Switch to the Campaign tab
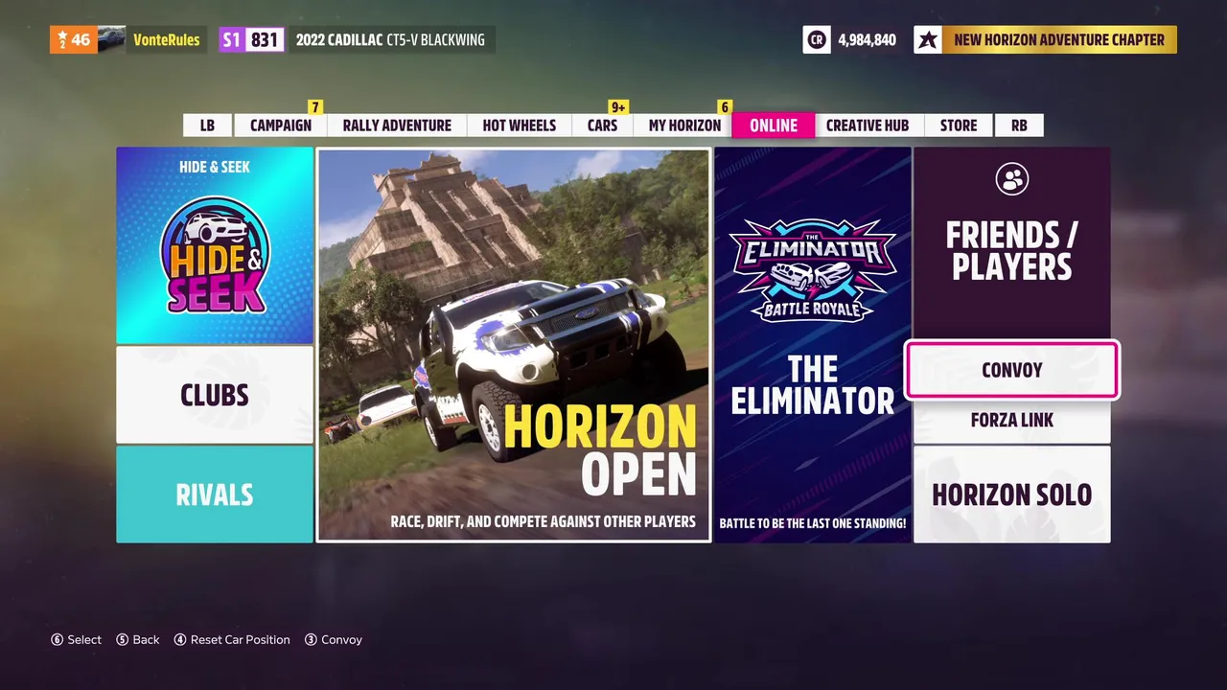Image resolution: width=1227 pixels, height=690 pixels. (x=281, y=126)
